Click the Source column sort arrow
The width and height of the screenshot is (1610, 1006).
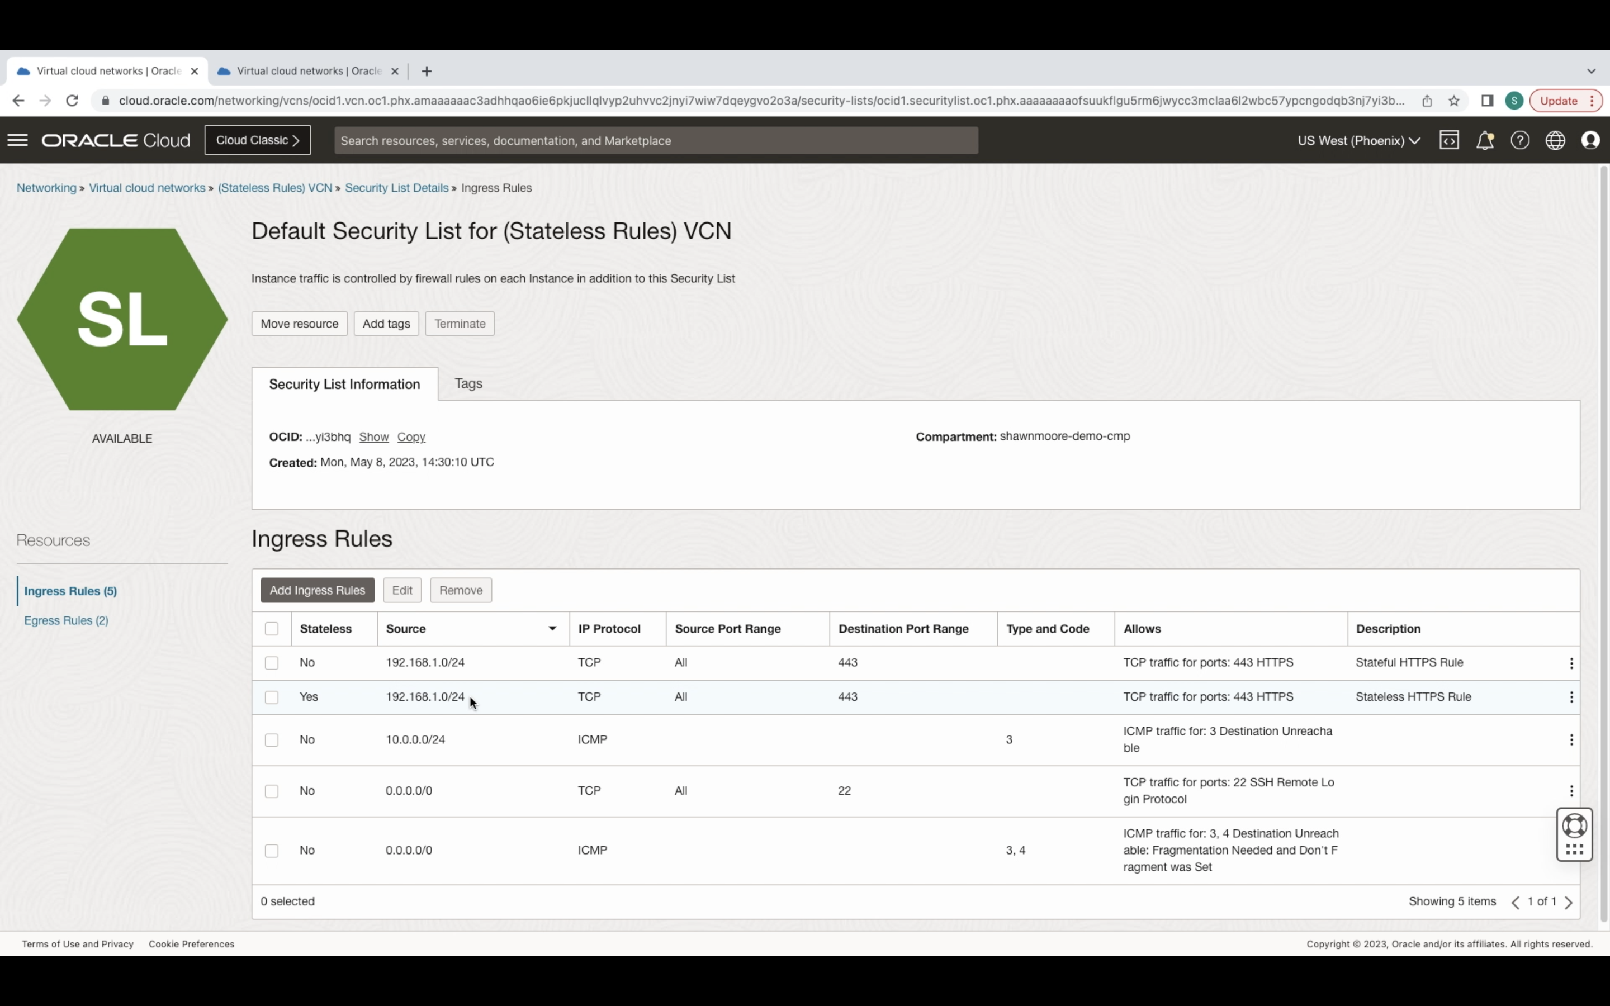[552, 629]
